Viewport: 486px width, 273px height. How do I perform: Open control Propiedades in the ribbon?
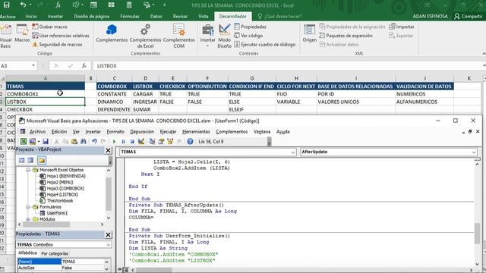coord(250,27)
